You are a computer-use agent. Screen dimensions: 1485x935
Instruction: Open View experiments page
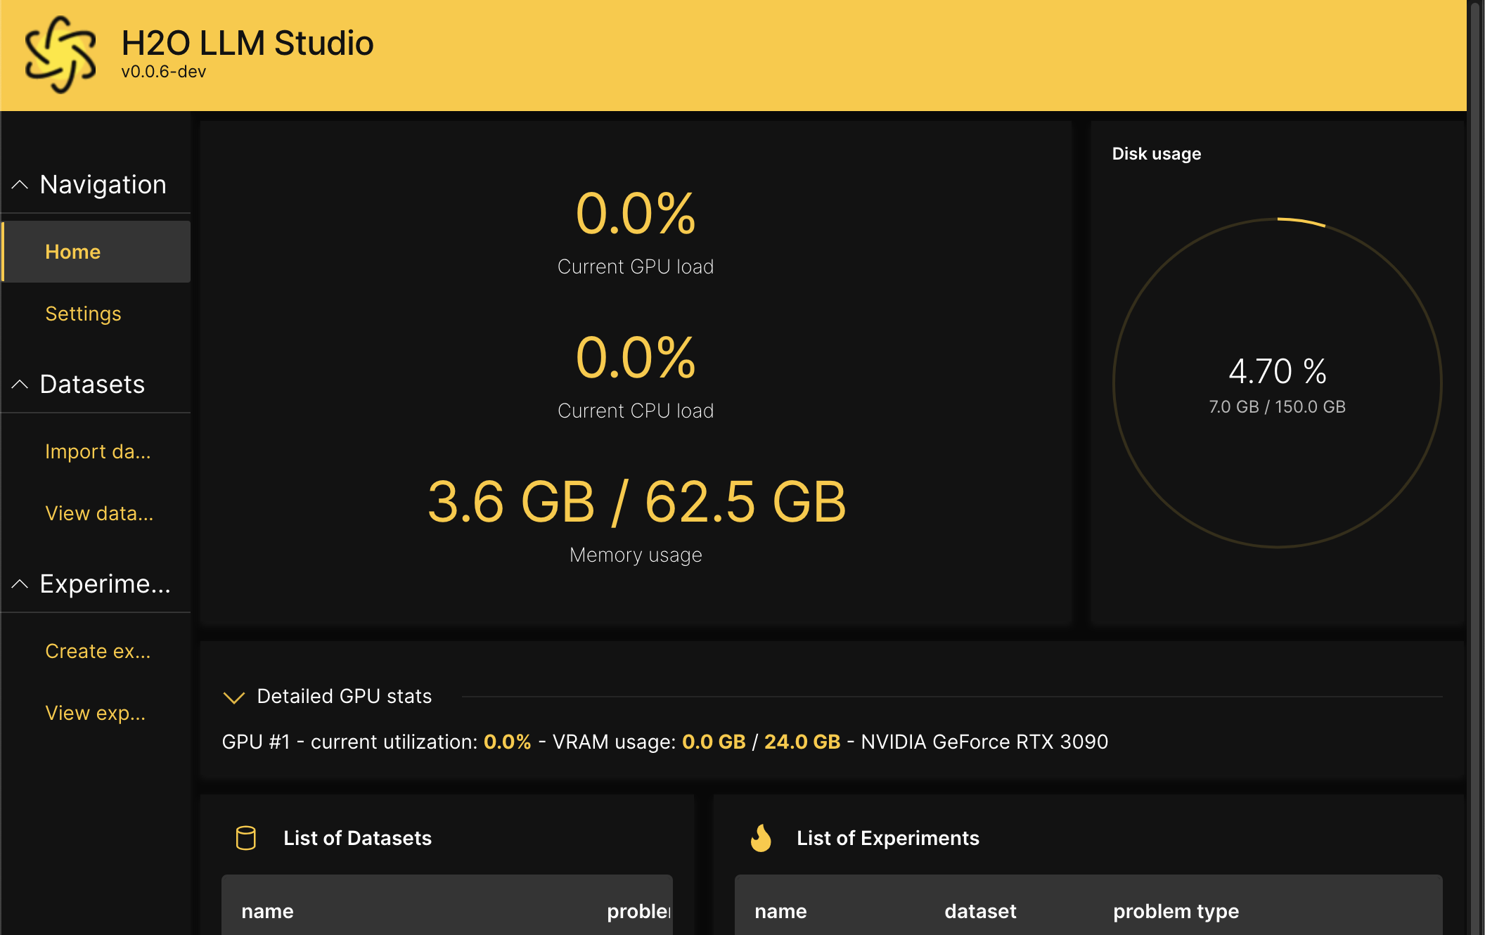pos(96,713)
